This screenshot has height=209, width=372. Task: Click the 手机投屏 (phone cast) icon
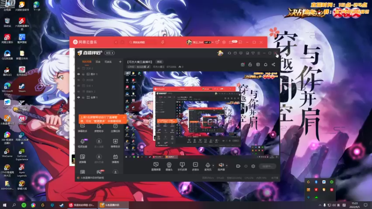(x=182, y=165)
